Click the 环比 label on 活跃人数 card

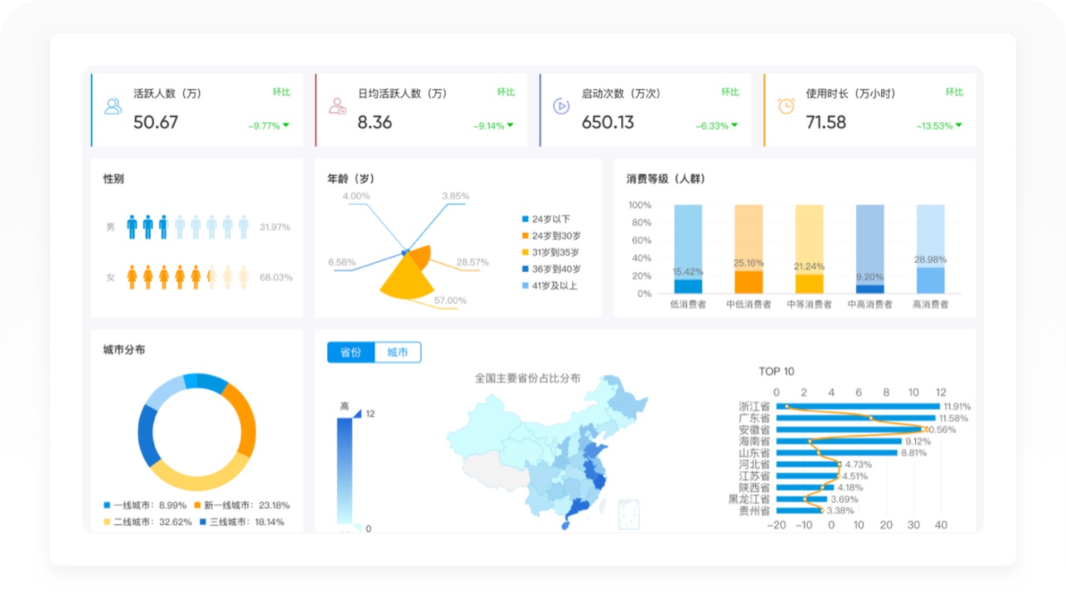[x=281, y=92]
